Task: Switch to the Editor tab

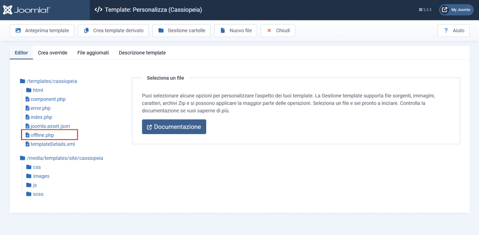Action: click(x=22, y=53)
